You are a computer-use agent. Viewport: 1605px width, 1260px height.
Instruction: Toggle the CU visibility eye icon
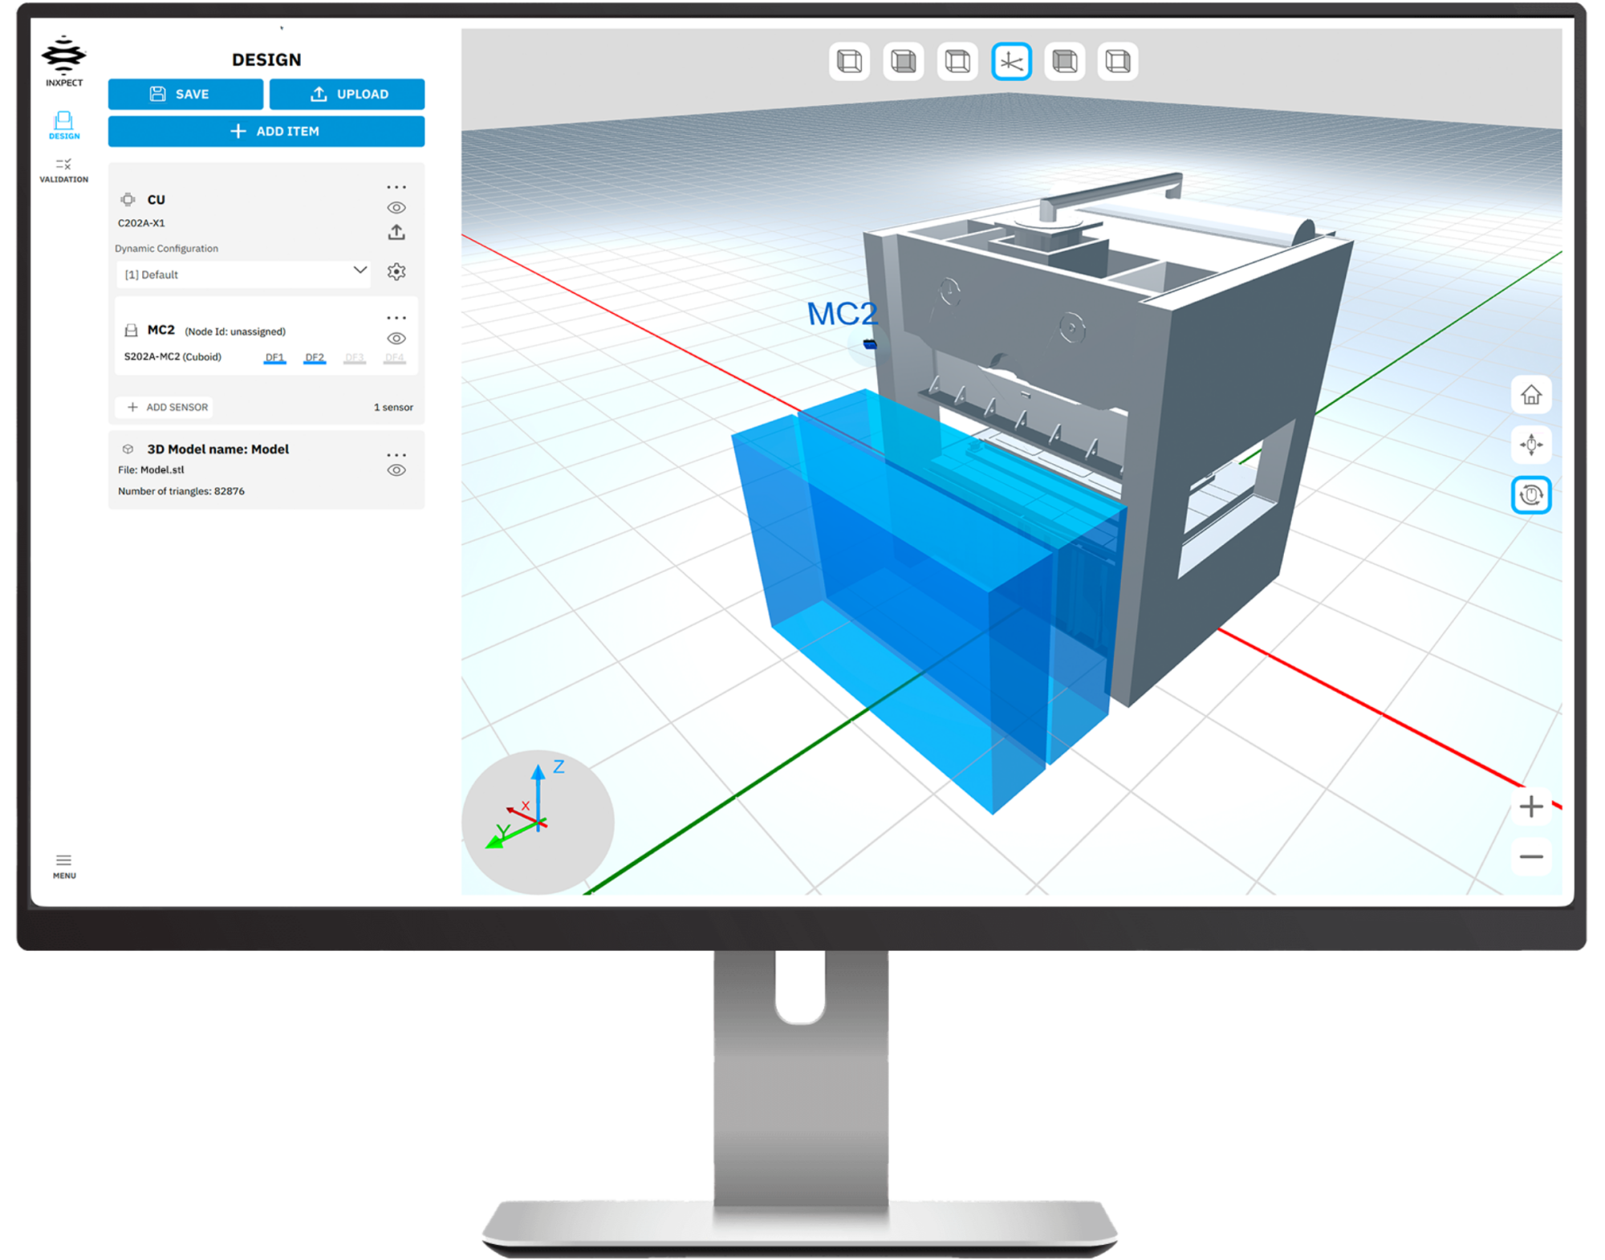click(397, 207)
